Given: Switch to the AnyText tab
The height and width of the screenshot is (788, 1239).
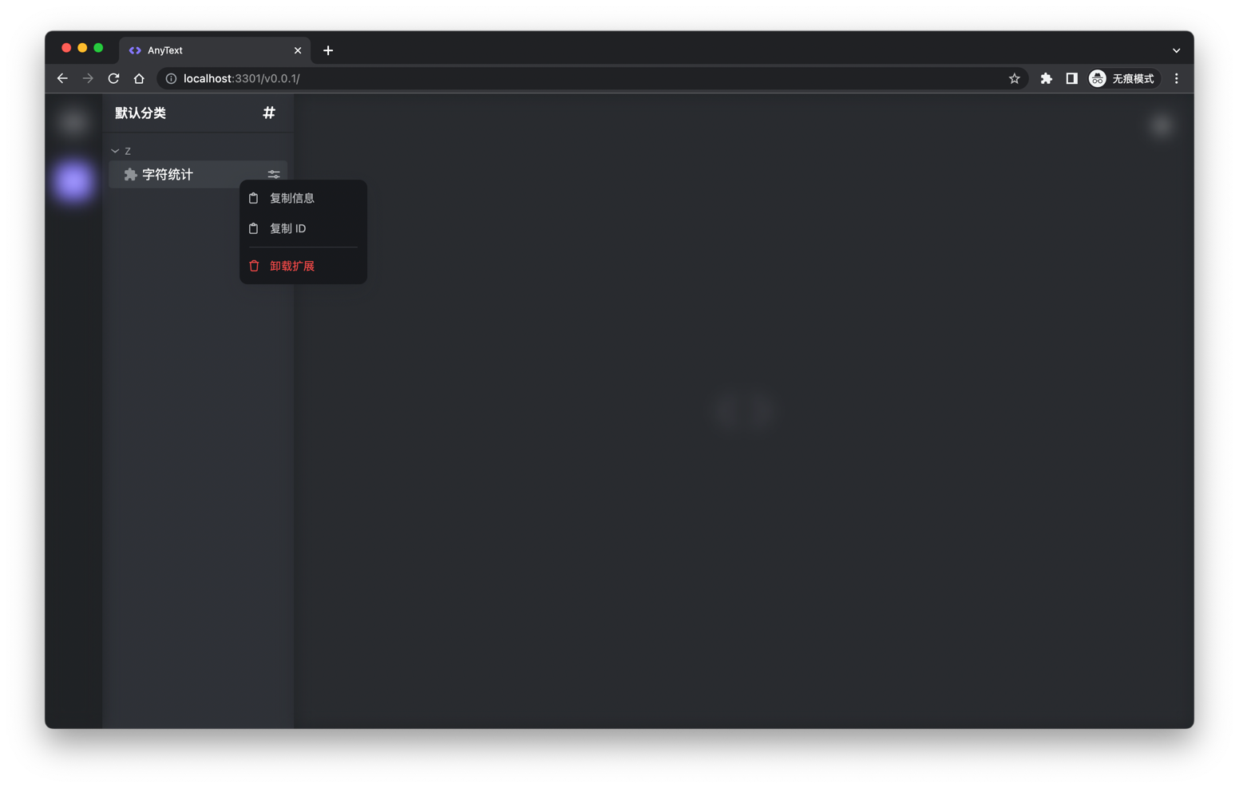Looking at the screenshot, I should (215, 50).
